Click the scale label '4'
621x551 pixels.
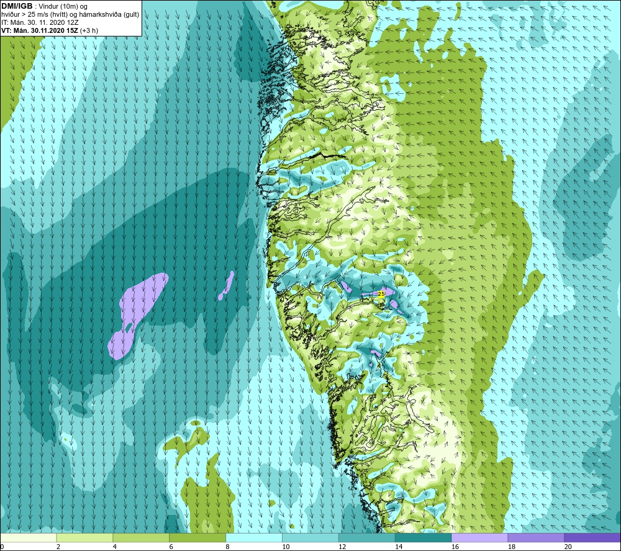[114, 547]
